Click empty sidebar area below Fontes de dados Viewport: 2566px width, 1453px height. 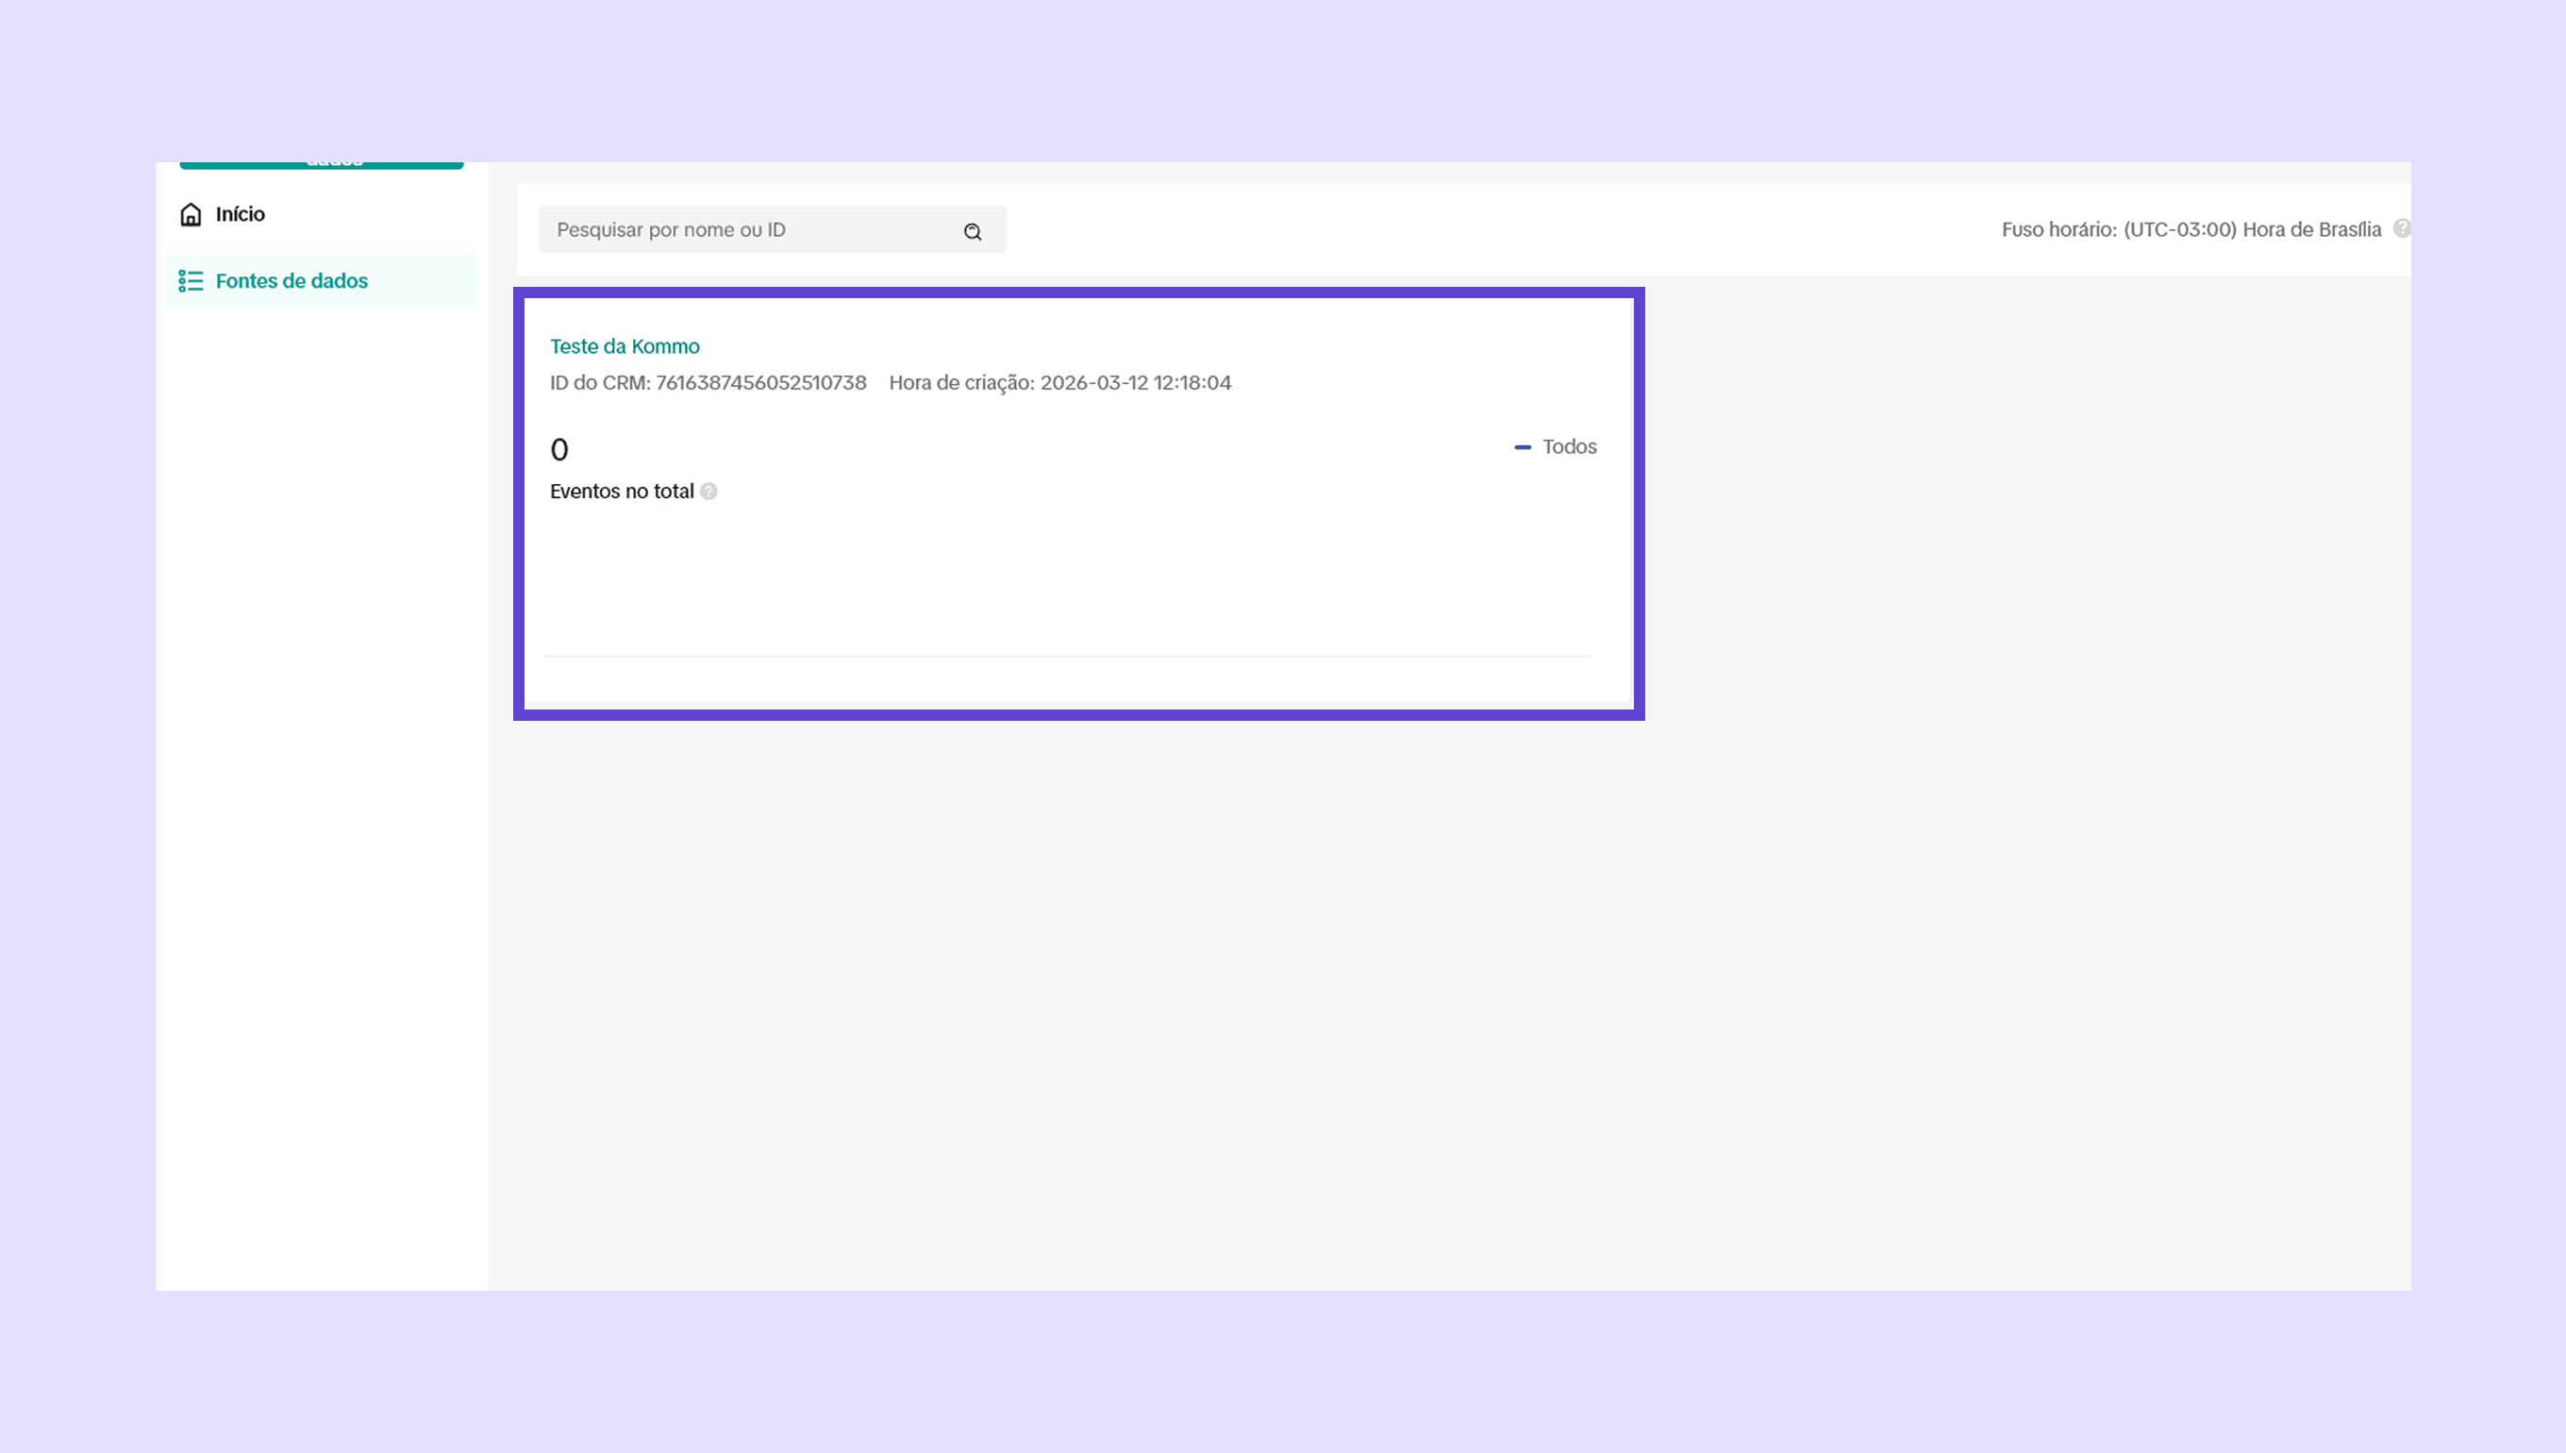point(322,798)
